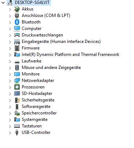Click the Prozessoren CPU icon

coord(17,87)
